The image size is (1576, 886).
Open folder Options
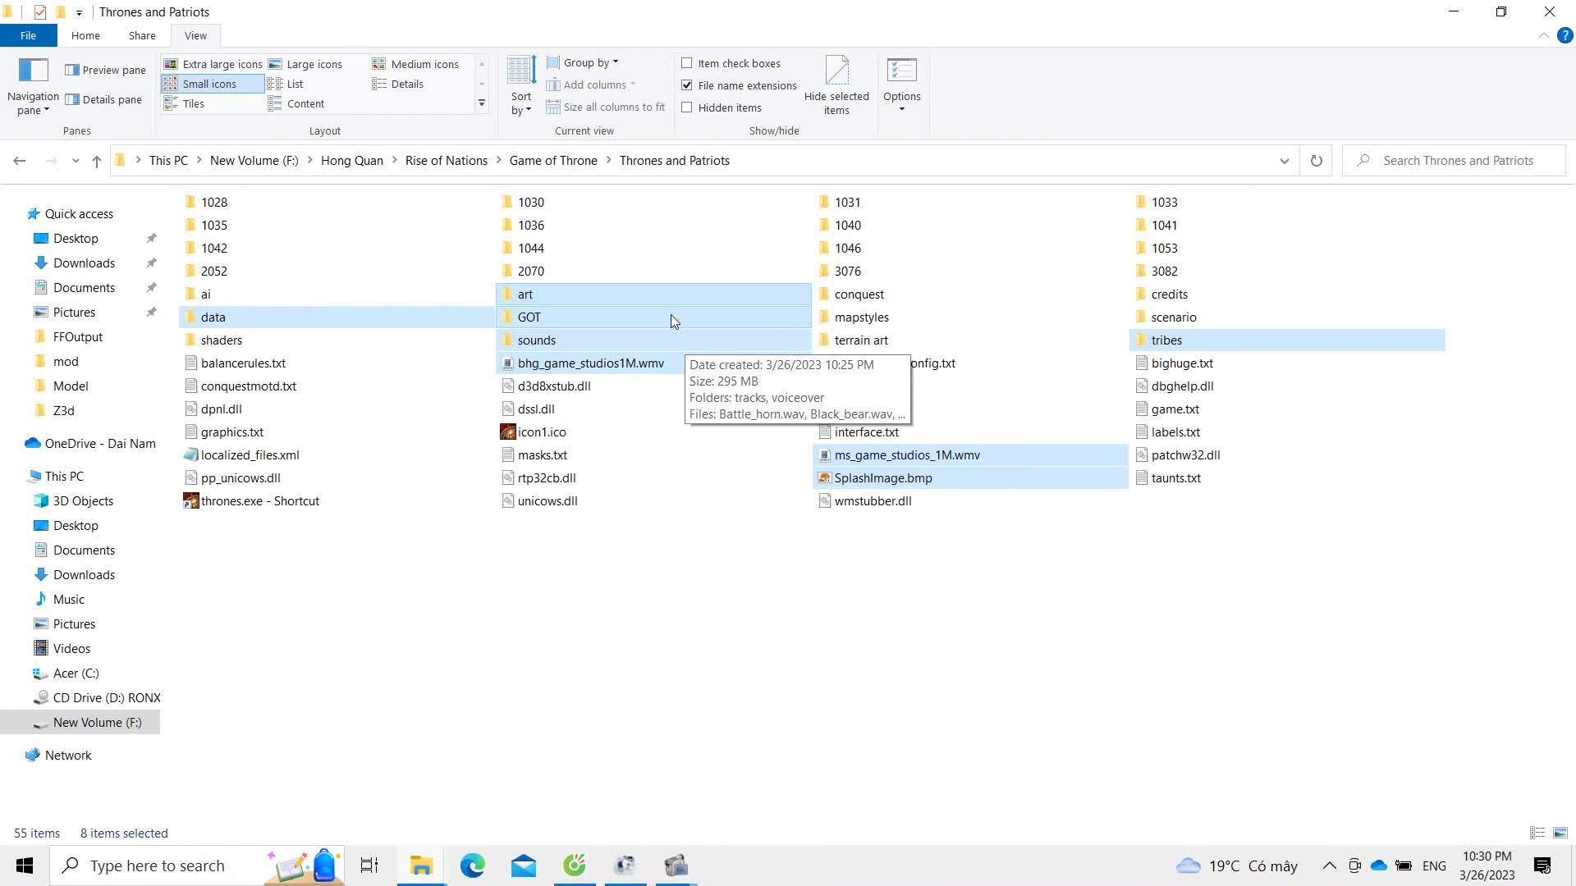point(902,85)
